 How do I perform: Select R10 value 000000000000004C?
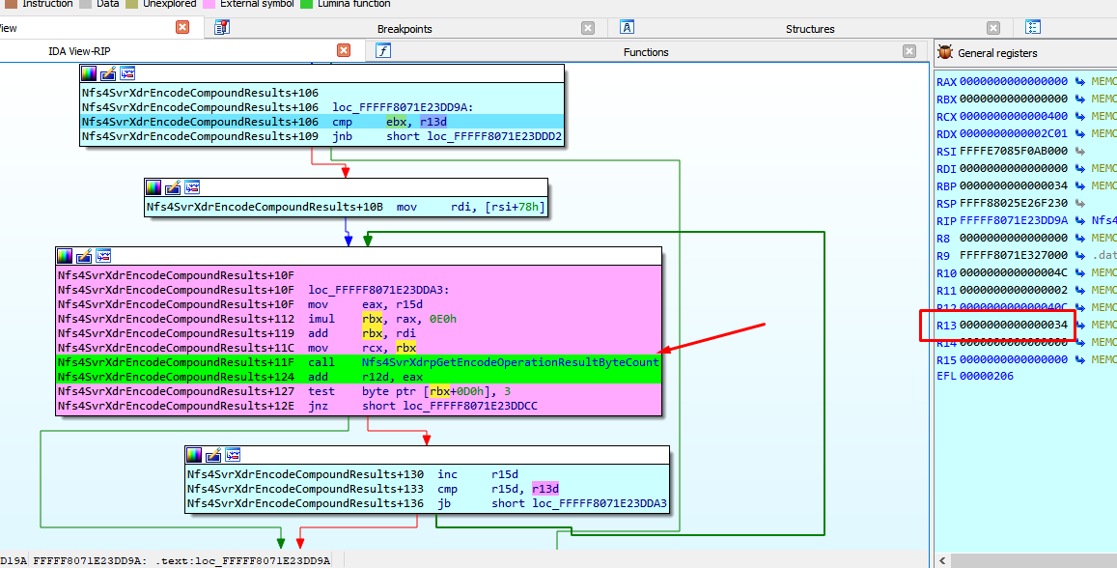1014,273
